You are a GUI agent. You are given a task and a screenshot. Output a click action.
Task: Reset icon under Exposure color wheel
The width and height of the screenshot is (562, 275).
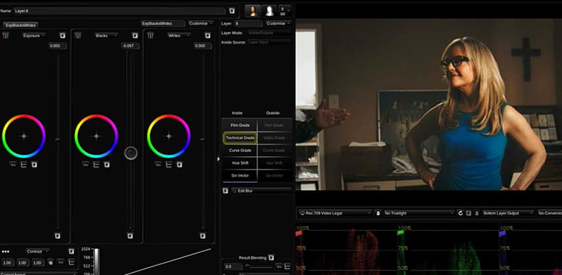pyautogui.click(x=34, y=165)
